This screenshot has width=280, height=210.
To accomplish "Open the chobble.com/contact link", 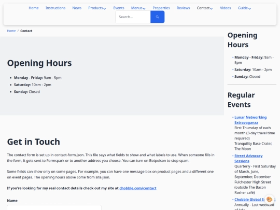I will (x=138, y=188).
